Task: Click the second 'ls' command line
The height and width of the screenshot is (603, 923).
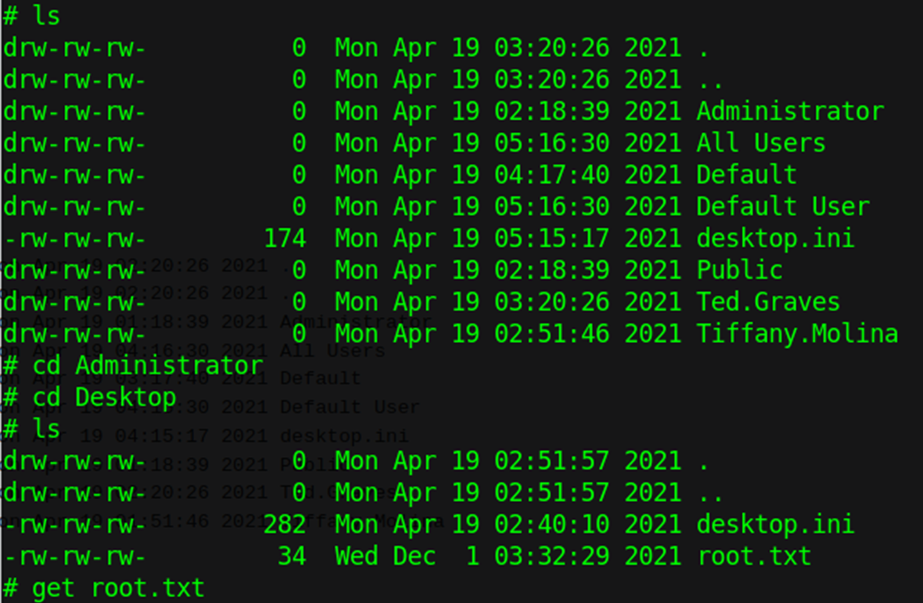Action: 32,429
